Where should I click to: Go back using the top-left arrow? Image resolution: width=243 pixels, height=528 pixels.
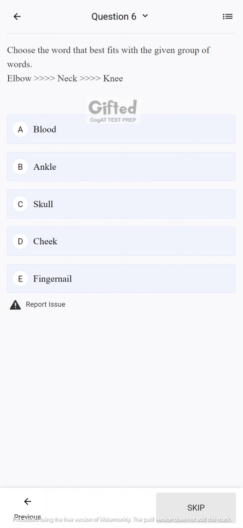click(x=17, y=16)
